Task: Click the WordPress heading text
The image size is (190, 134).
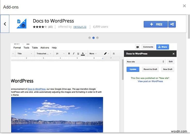Action: click(x=22, y=81)
